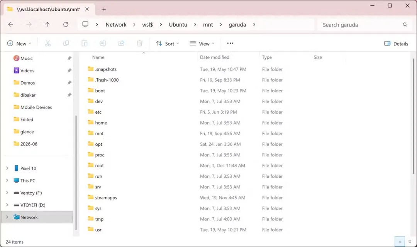Expand Ventoy (F:) drive node

[7, 193]
